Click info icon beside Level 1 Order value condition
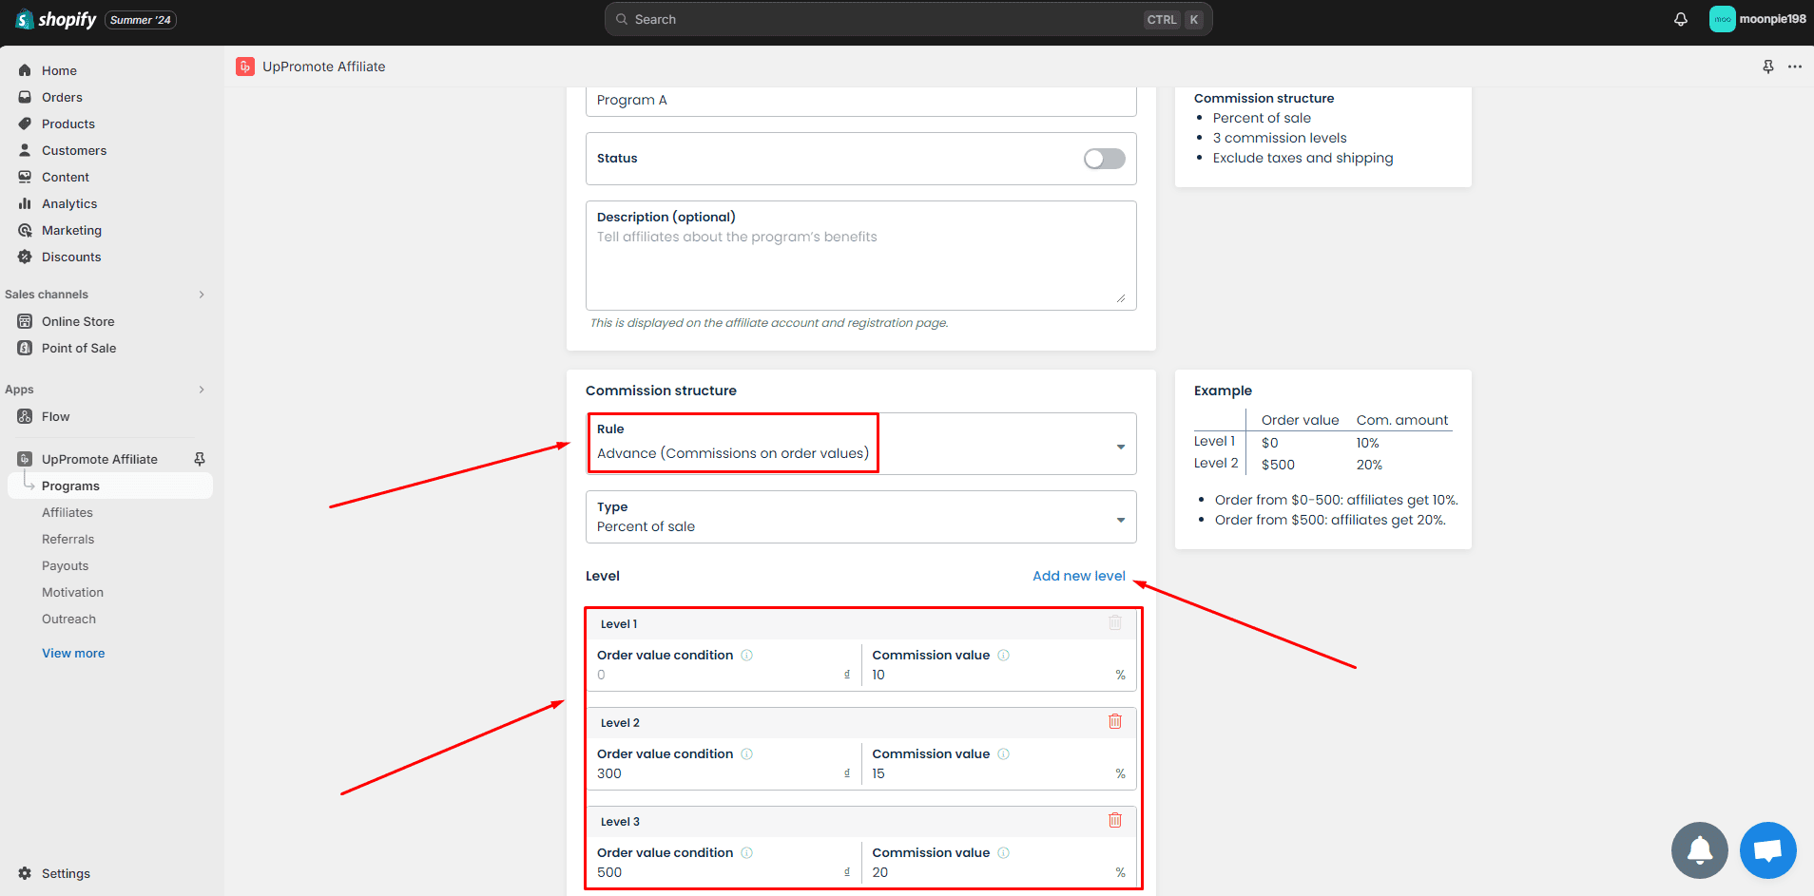This screenshot has width=1814, height=896. [747, 656]
